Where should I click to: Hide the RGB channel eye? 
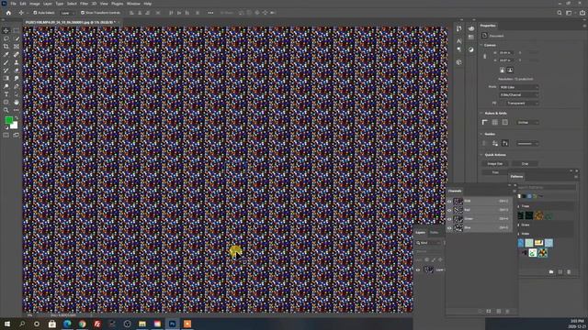point(449,202)
